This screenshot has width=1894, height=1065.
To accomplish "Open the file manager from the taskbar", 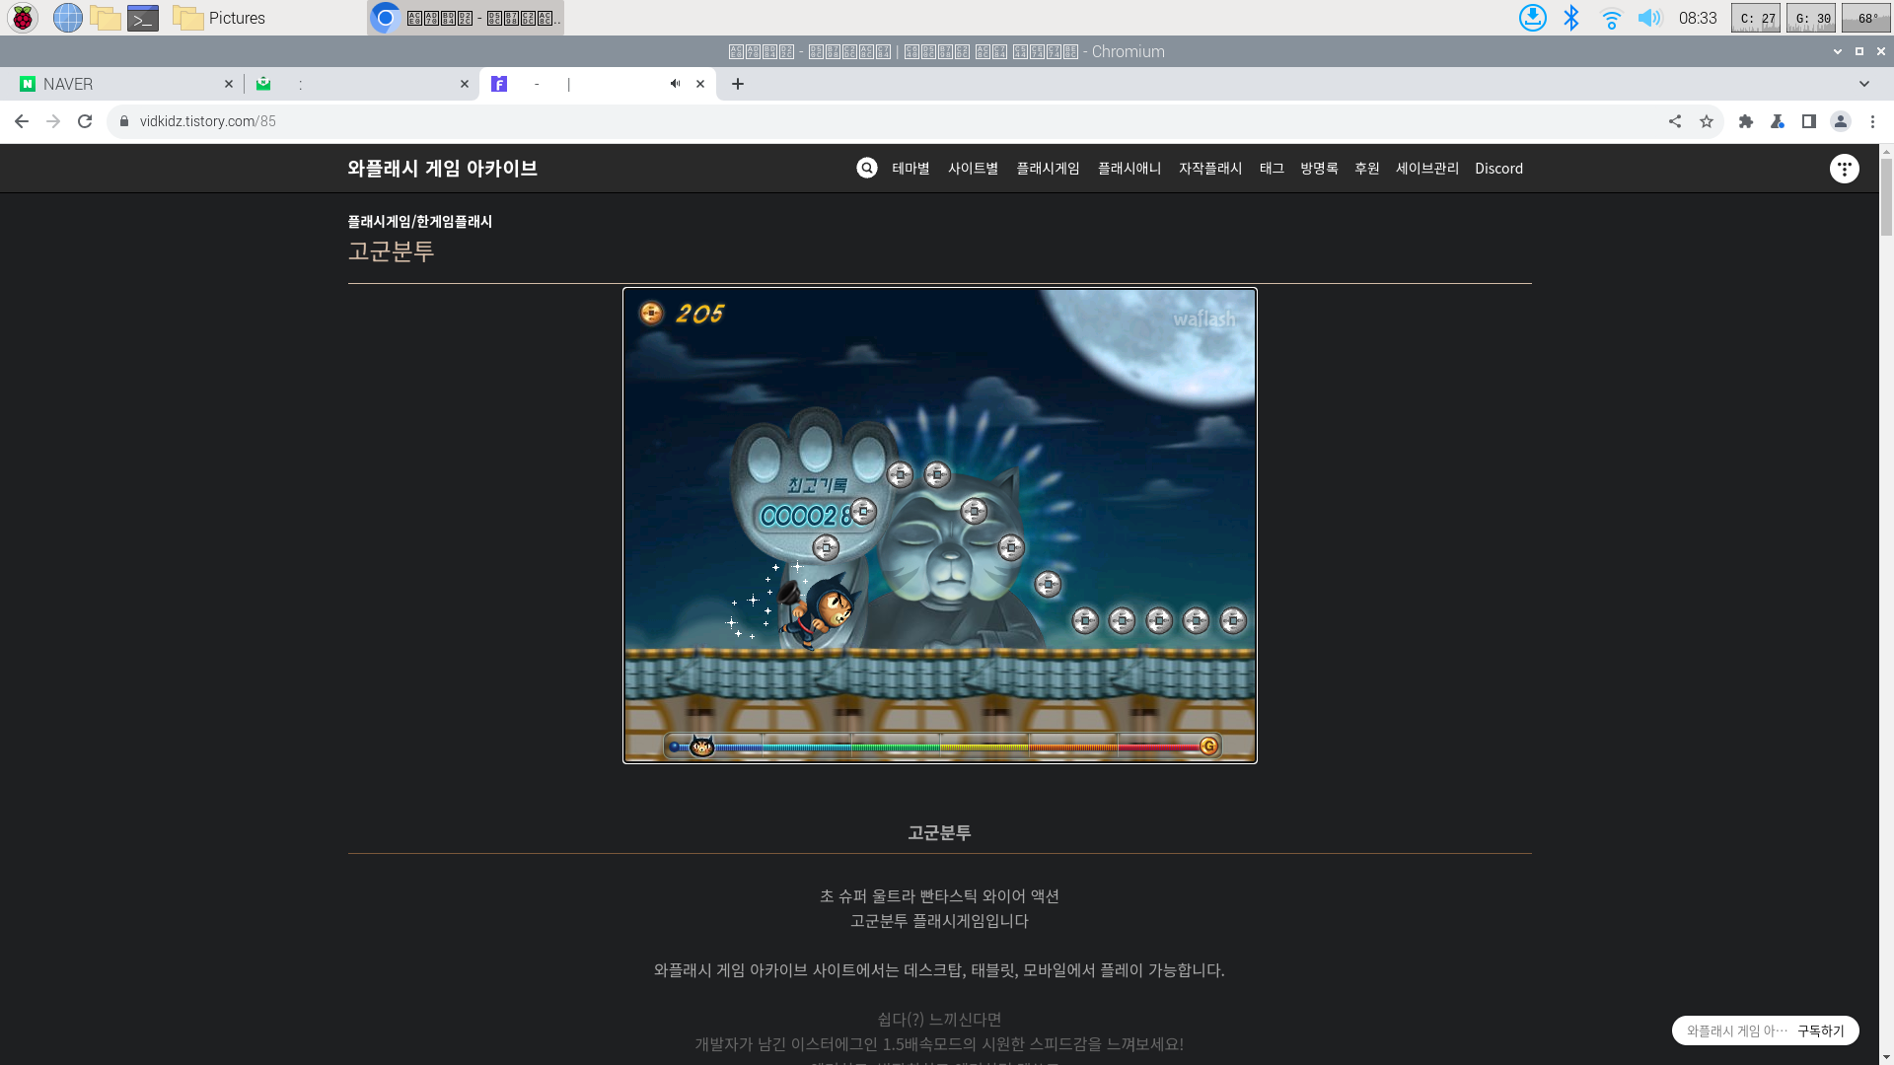I will click(x=106, y=18).
